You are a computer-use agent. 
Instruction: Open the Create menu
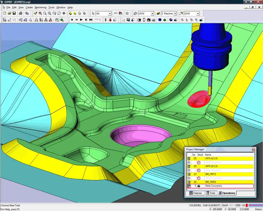pos(29,7)
